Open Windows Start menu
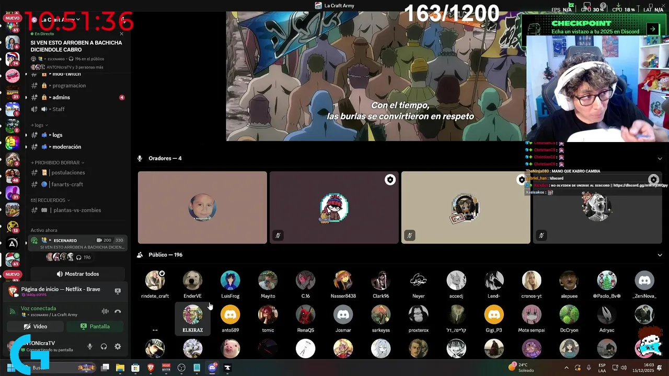Screen dimensions: 669x376 tap(10, 368)
